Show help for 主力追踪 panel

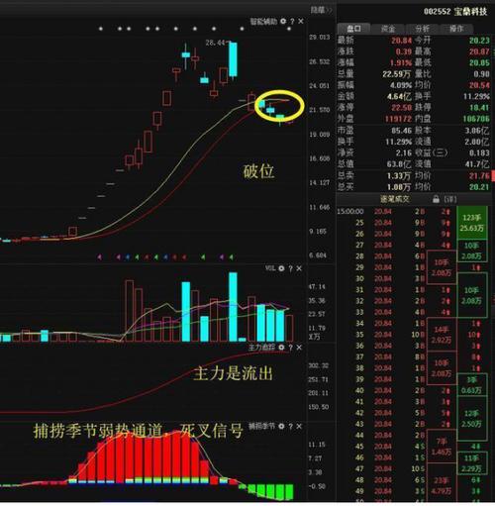point(291,348)
